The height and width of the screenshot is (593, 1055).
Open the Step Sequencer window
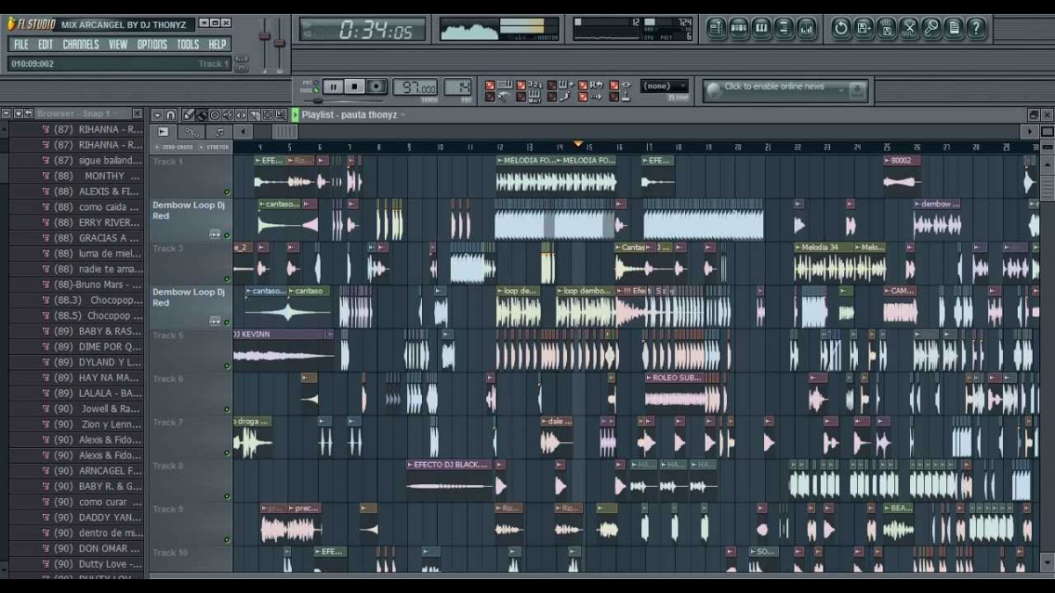(739, 28)
